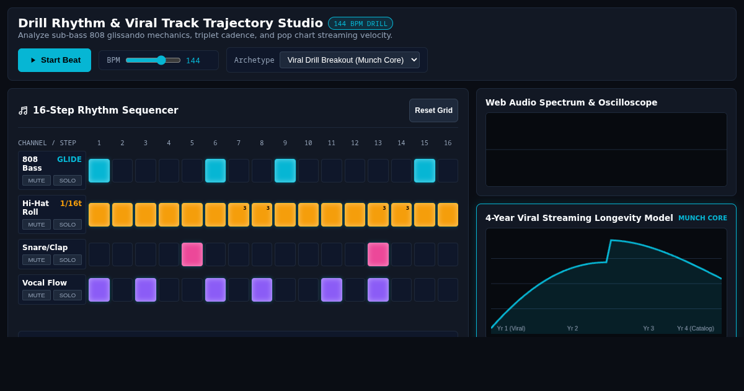
Task: Enable 808 Bass step 12
Action: (x=355, y=171)
